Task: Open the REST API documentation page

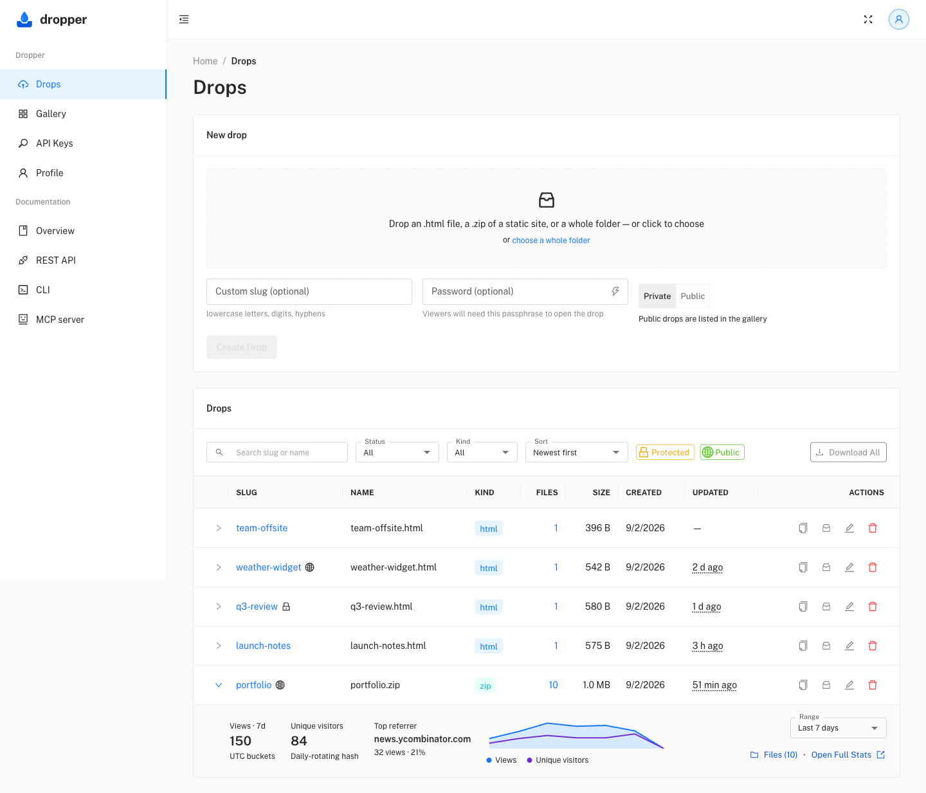Action: pyautogui.click(x=83, y=260)
